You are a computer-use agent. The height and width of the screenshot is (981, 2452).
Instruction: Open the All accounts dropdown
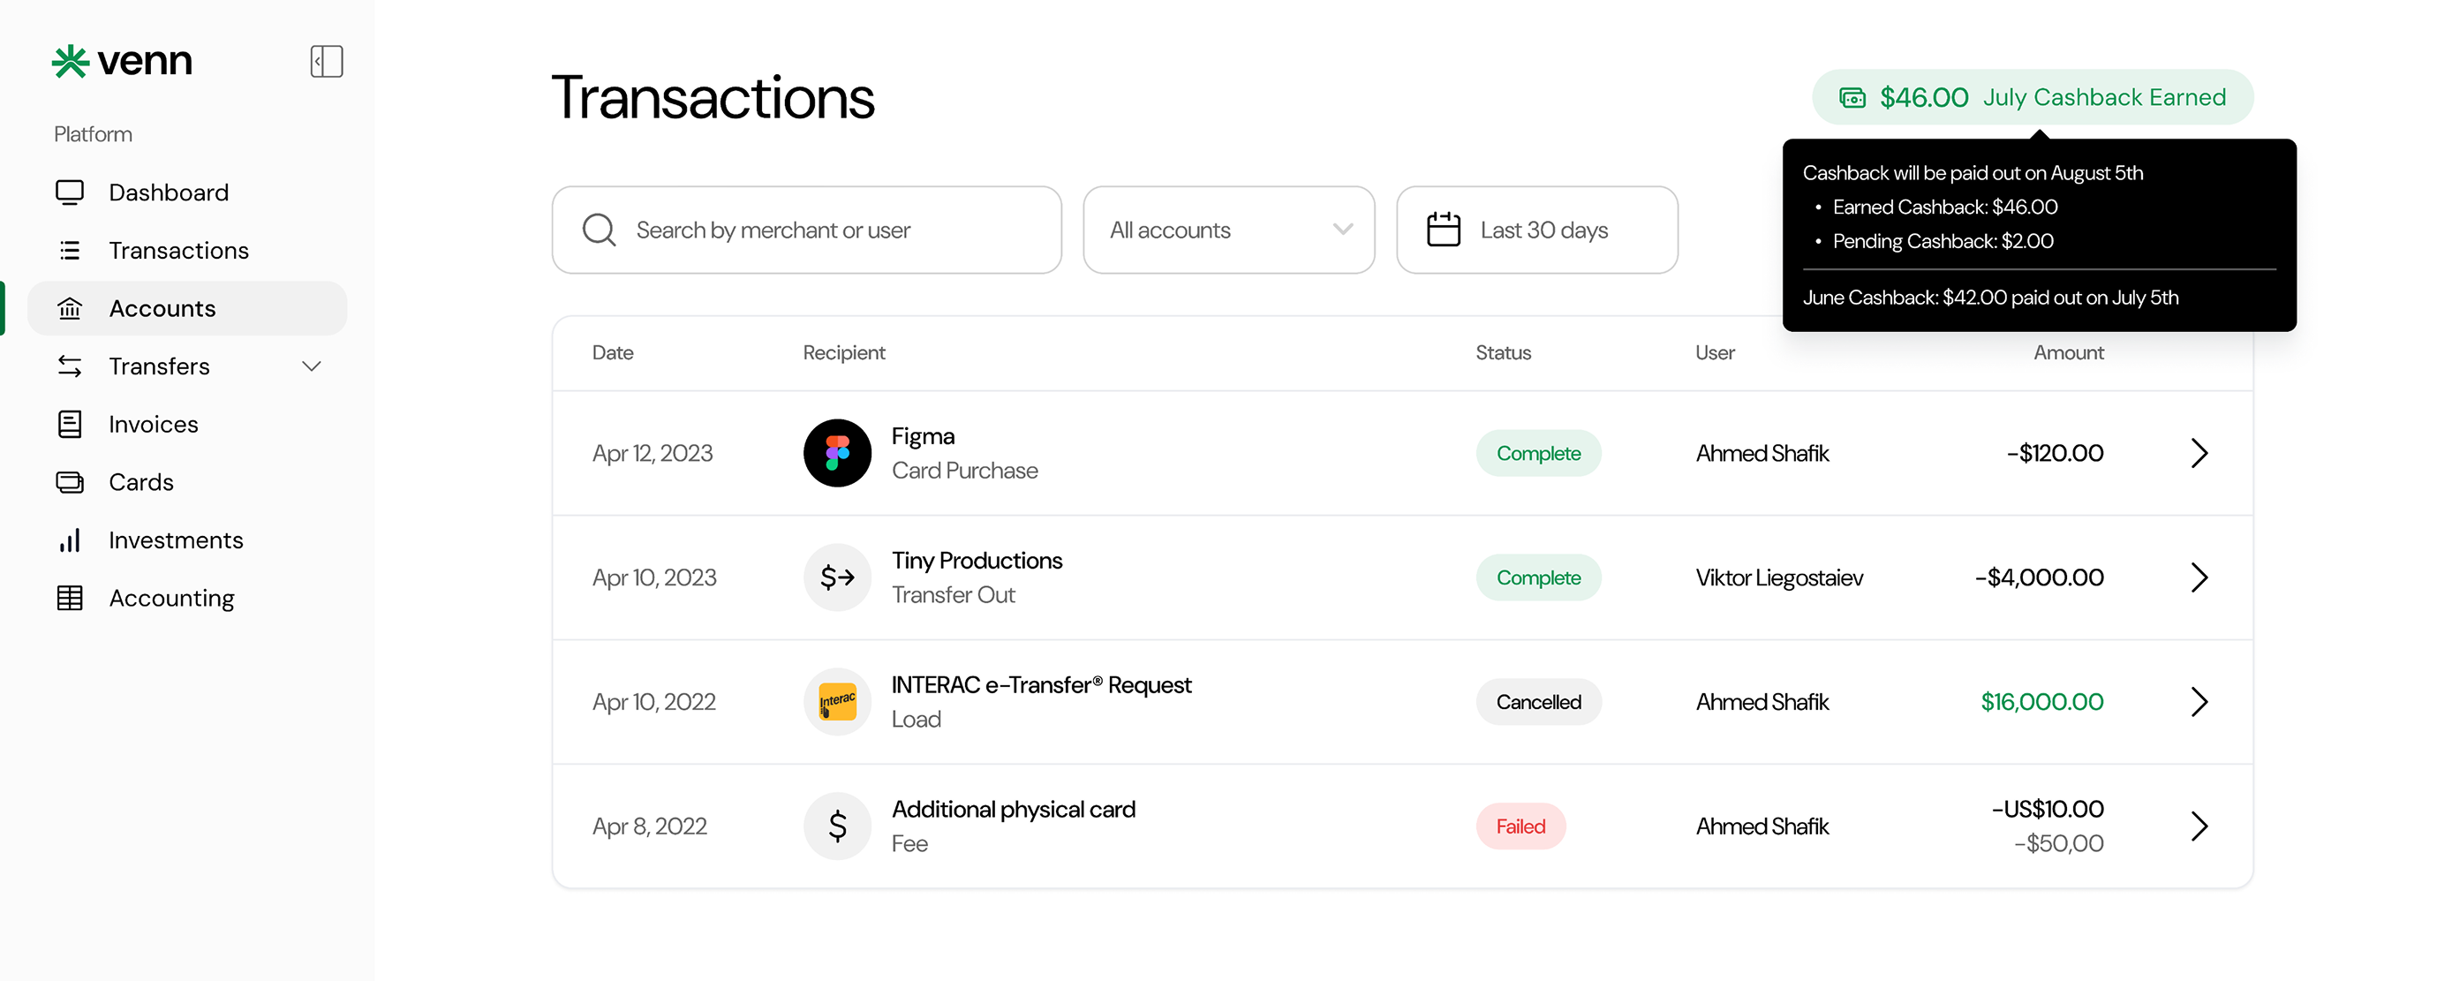click(1229, 230)
